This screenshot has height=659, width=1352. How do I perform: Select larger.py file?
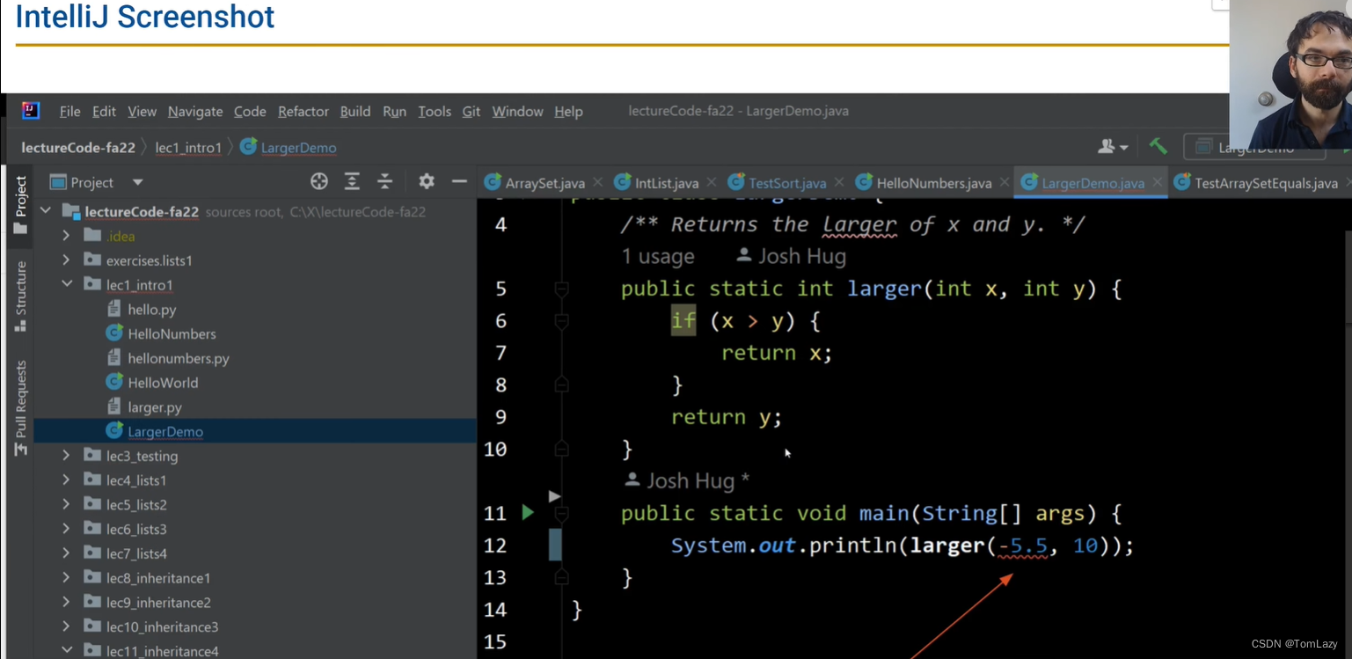click(x=143, y=407)
